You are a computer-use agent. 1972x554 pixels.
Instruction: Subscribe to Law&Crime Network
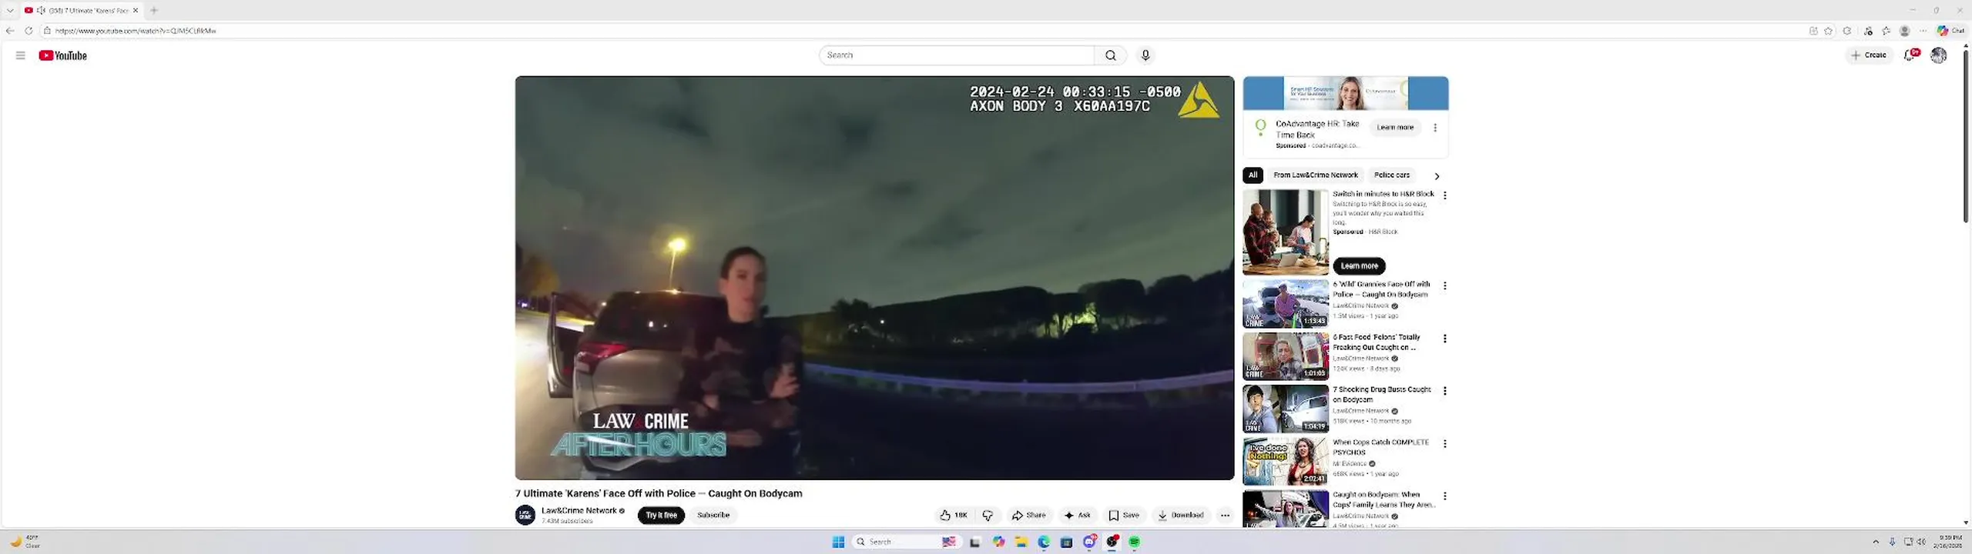(713, 516)
